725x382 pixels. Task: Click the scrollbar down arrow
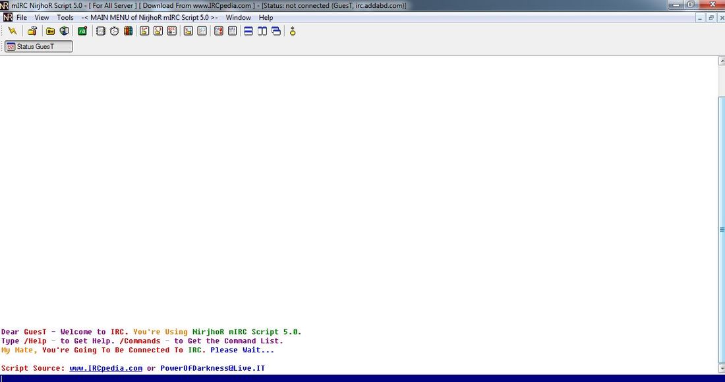721,369
